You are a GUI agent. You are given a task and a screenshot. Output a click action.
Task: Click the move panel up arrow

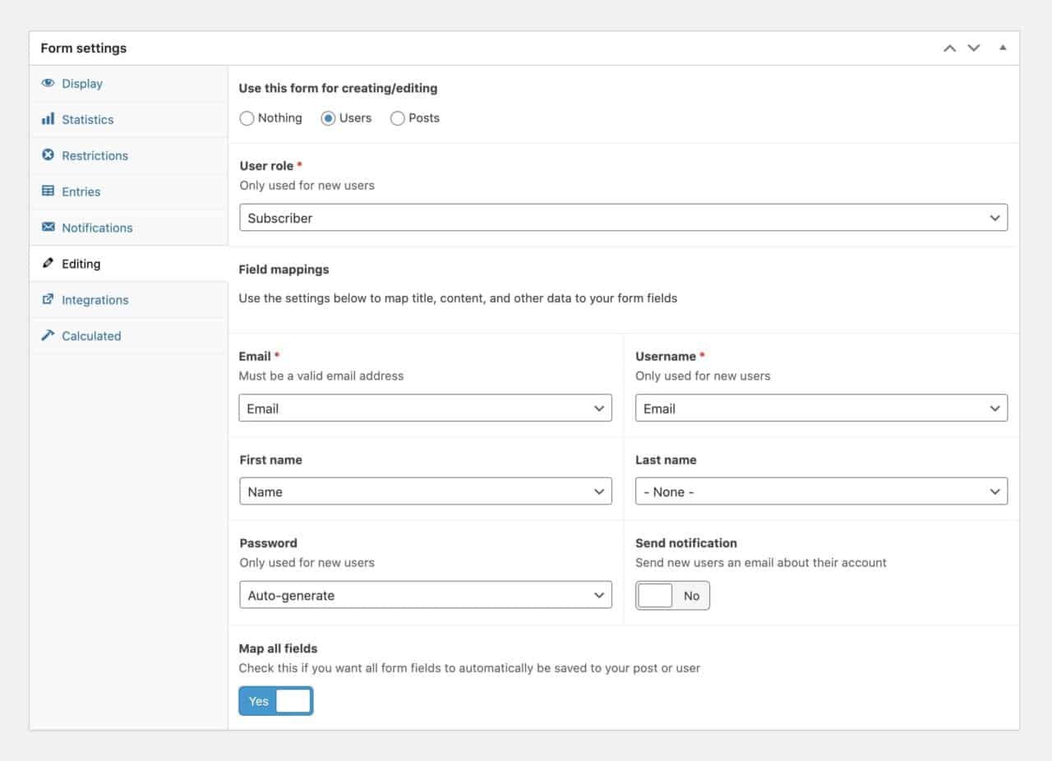click(949, 48)
